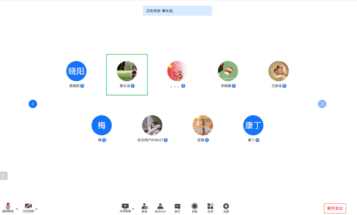The width and height of the screenshot is (357, 215).
Task: Expand share options arrow beside 共享屏幕
Action: coord(133,209)
